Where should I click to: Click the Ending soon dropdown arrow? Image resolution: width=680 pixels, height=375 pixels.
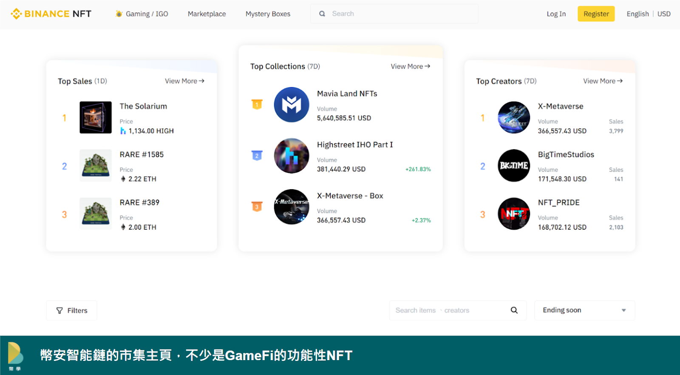coord(624,310)
